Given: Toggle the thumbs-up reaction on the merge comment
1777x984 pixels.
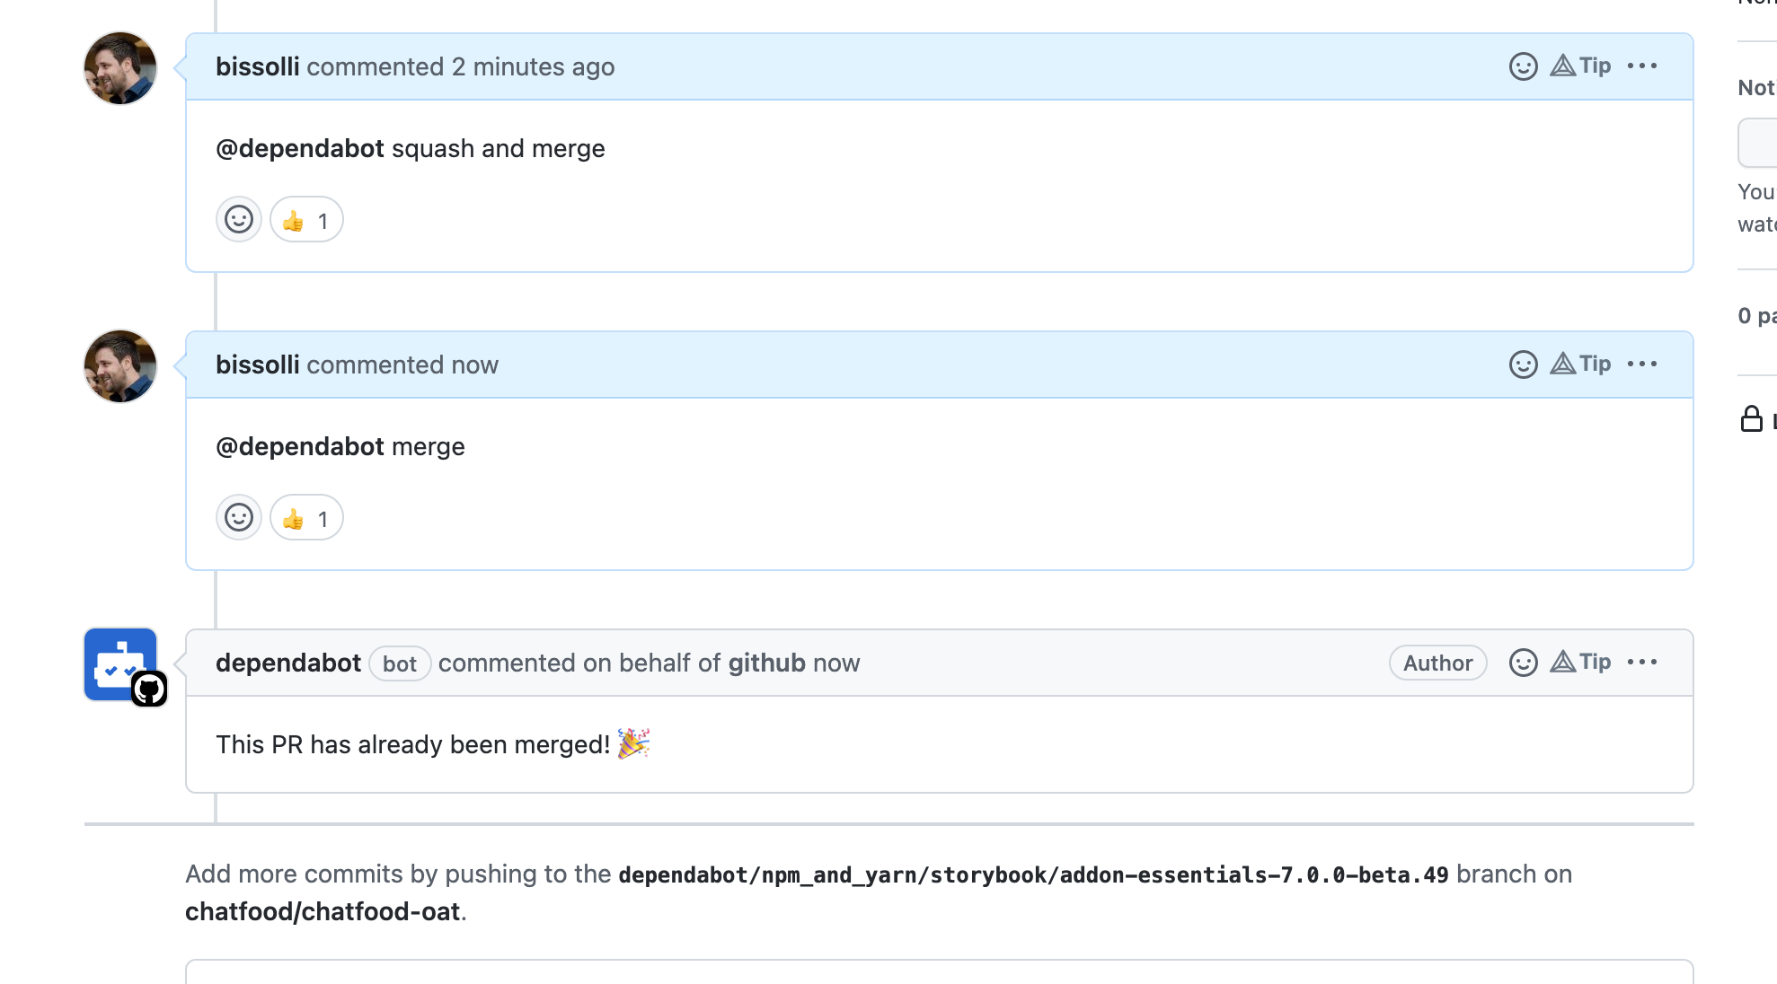Looking at the screenshot, I should coord(305,517).
